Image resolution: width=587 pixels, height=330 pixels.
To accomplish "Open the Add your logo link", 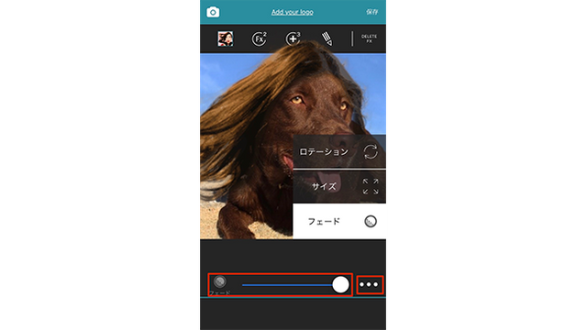I will (x=292, y=12).
